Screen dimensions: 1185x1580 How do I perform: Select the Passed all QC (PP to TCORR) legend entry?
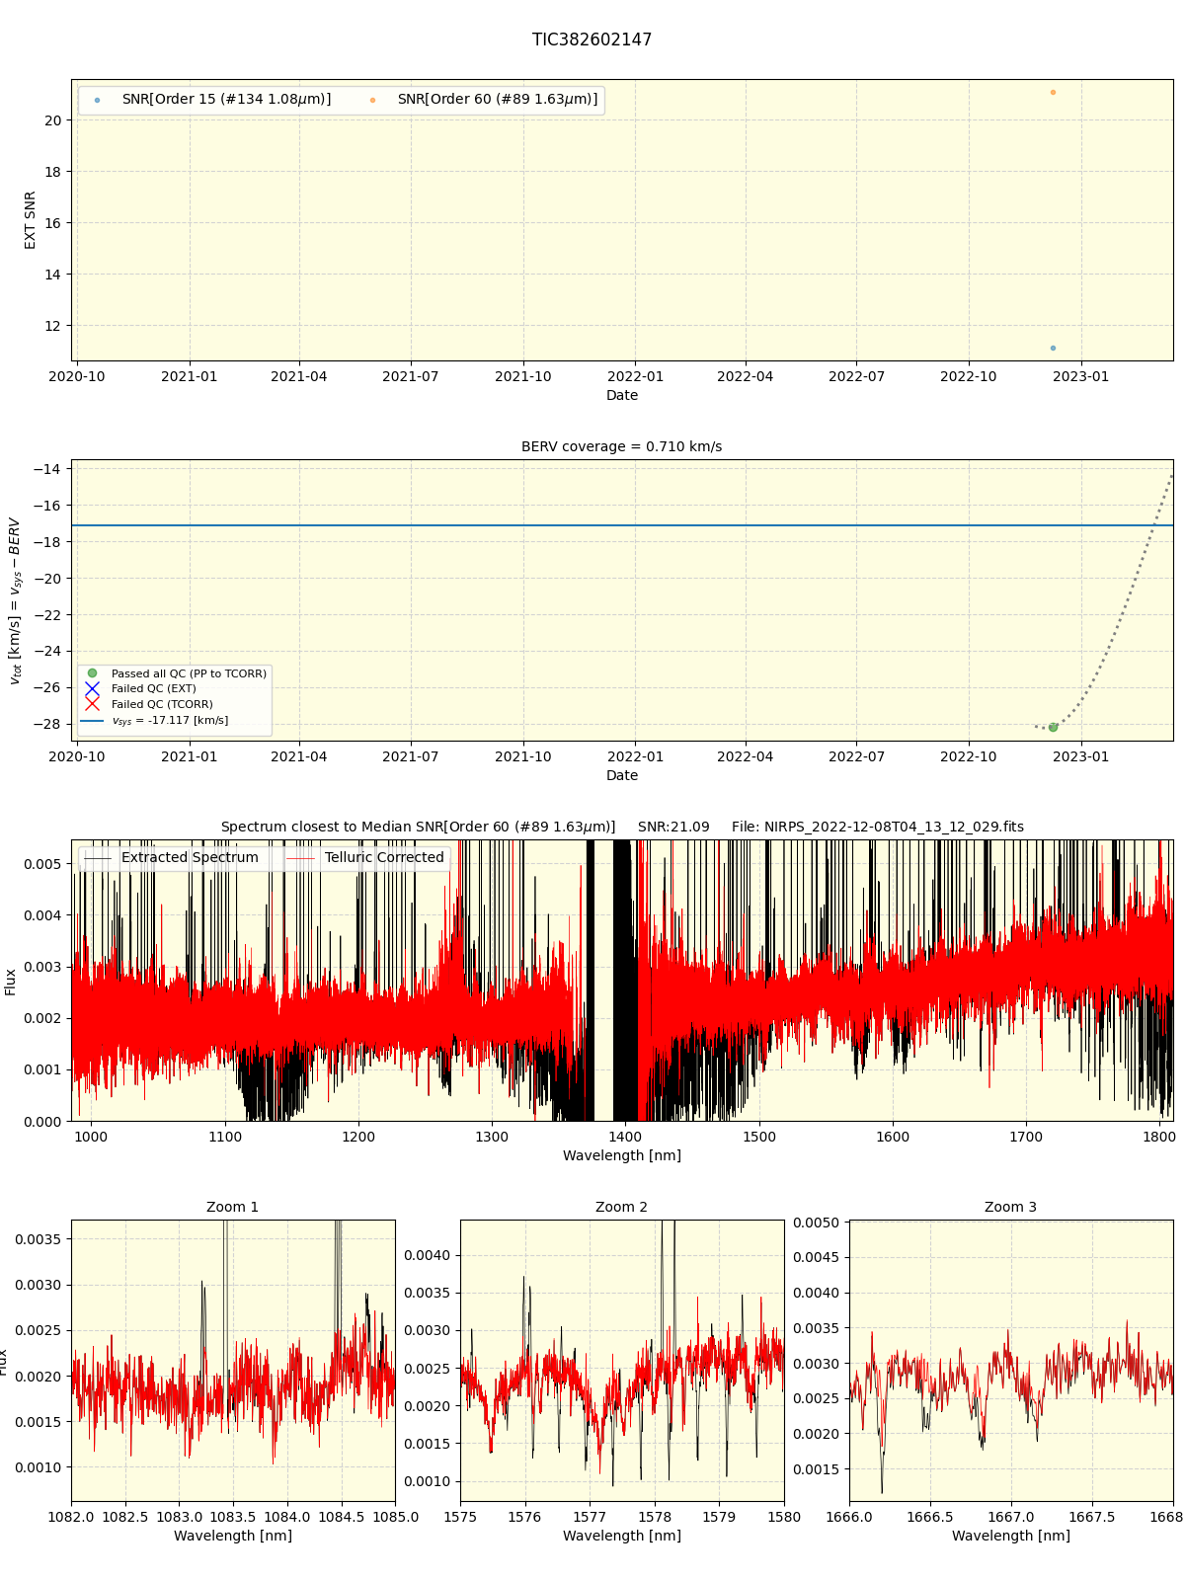(176, 673)
